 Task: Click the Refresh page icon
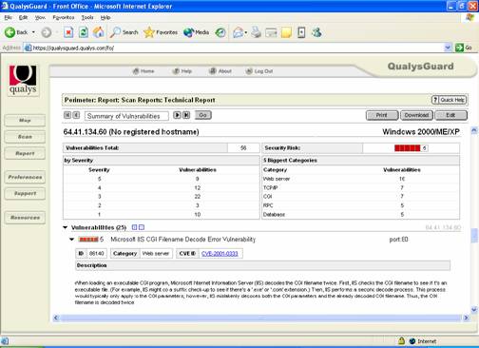click(84, 32)
